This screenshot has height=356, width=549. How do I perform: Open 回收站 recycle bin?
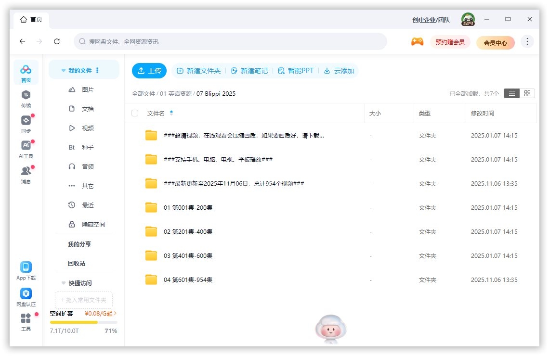coord(76,264)
